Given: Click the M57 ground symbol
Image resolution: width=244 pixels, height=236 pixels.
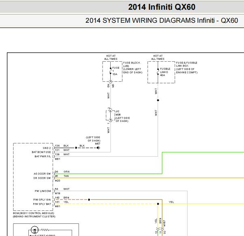Looking at the screenshot, I should point(98,148).
